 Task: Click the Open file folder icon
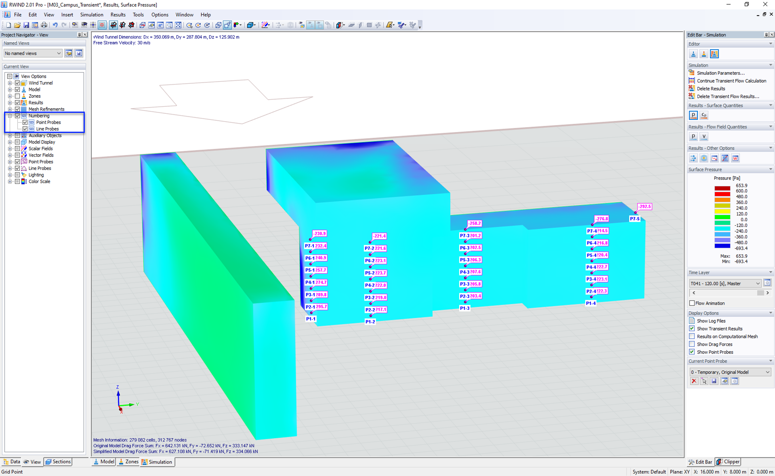pyautogui.click(x=17, y=25)
